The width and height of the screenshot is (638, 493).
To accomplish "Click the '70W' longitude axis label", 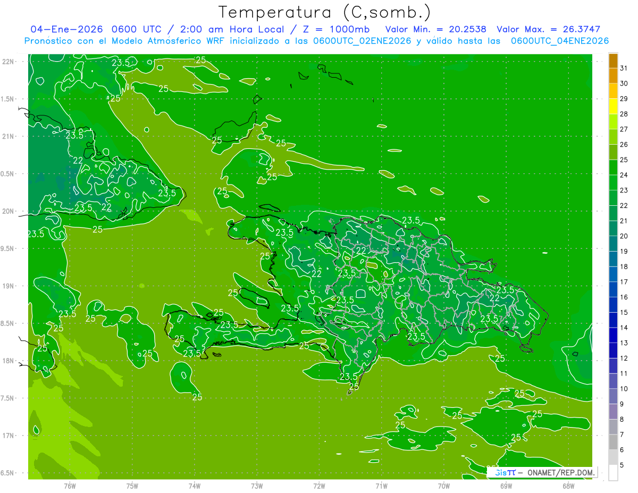I will (444, 486).
